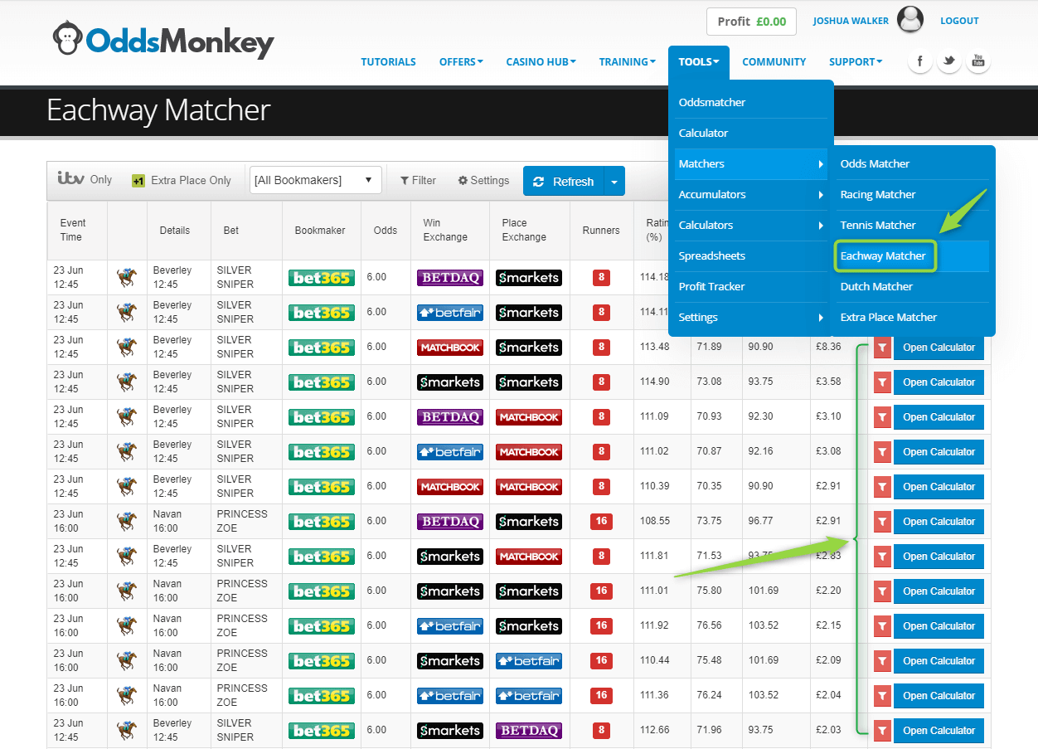Open Calculator for £3.58 row
Screen dimensions: 1038x749
click(x=939, y=382)
